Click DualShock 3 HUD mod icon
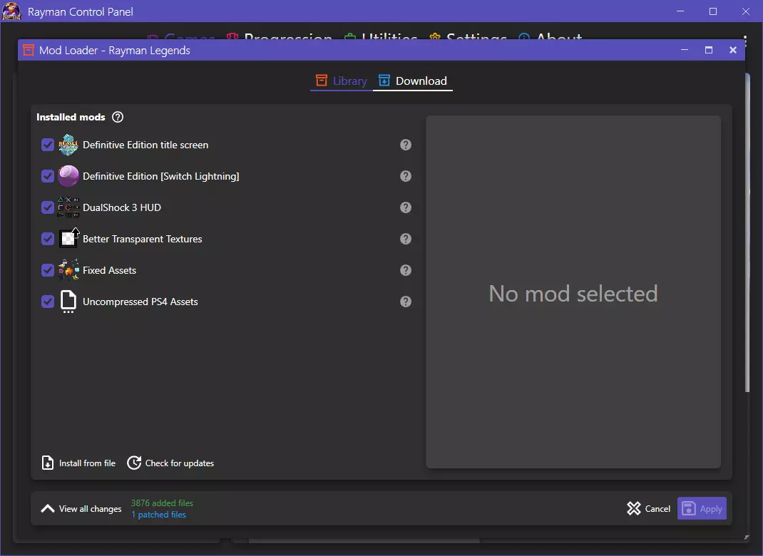The height and width of the screenshot is (556, 763). tap(68, 207)
